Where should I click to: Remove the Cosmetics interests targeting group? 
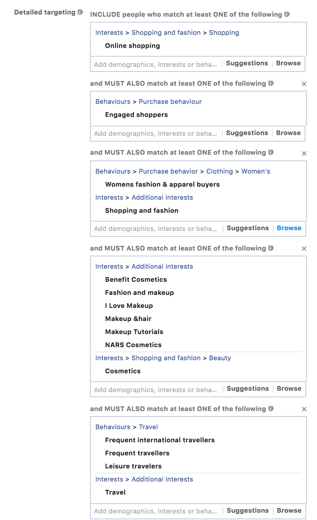point(304,249)
